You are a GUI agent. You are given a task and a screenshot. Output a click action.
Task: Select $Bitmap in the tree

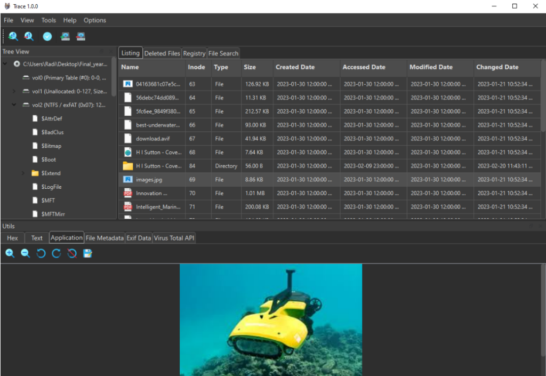point(47,146)
